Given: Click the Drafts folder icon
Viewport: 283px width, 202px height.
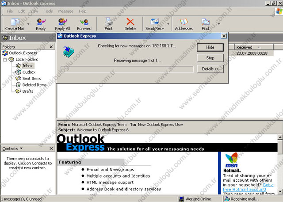Looking at the screenshot, I should 18,91.
